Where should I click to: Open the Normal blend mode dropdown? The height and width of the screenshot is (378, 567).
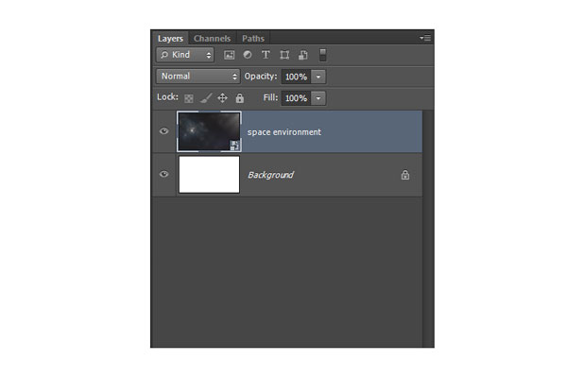pyautogui.click(x=198, y=77)
